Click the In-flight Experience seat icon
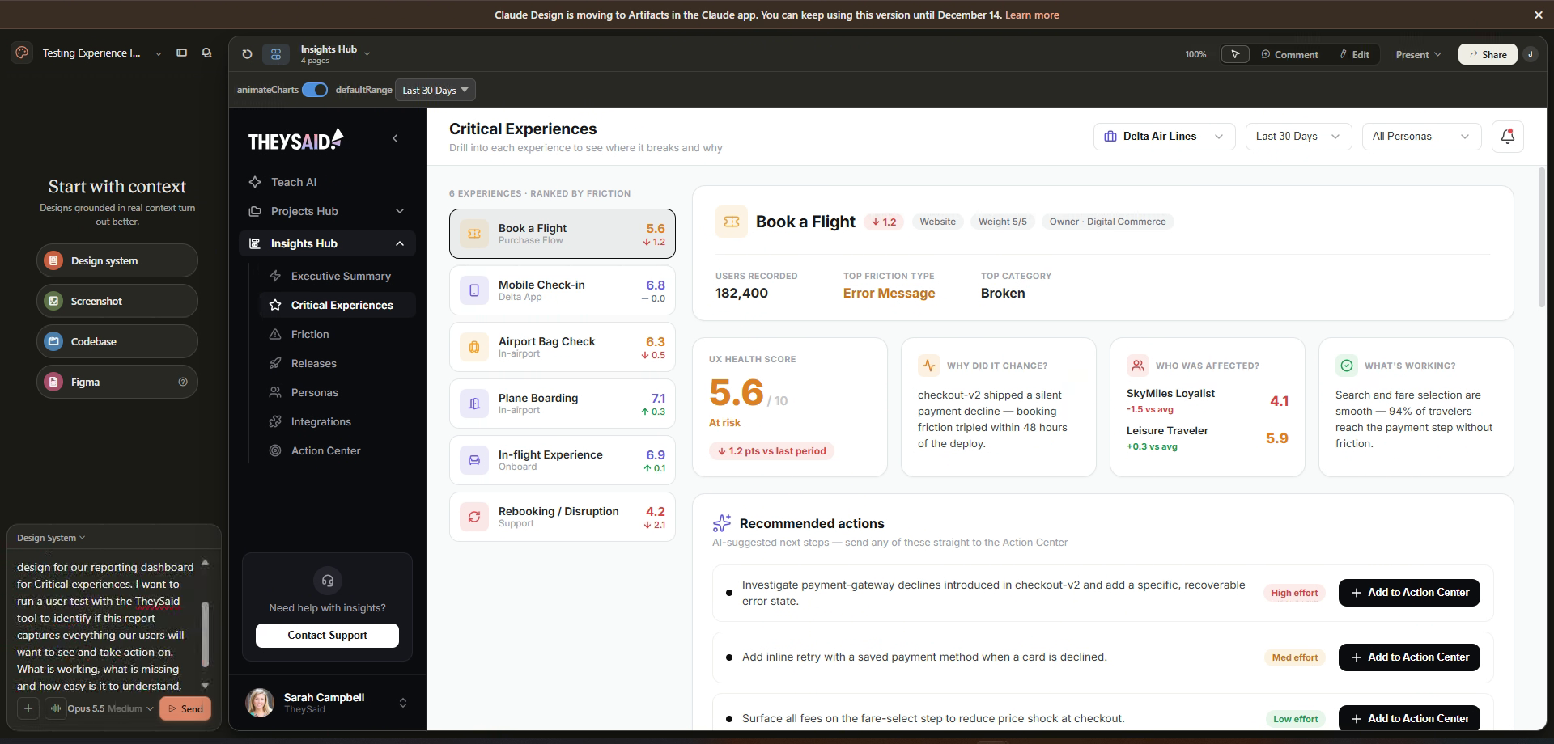Screen dimensions: 1554x744 (x=474, y=460)
